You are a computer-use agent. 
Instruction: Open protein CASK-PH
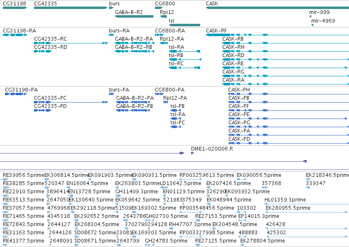pos(239,90)
